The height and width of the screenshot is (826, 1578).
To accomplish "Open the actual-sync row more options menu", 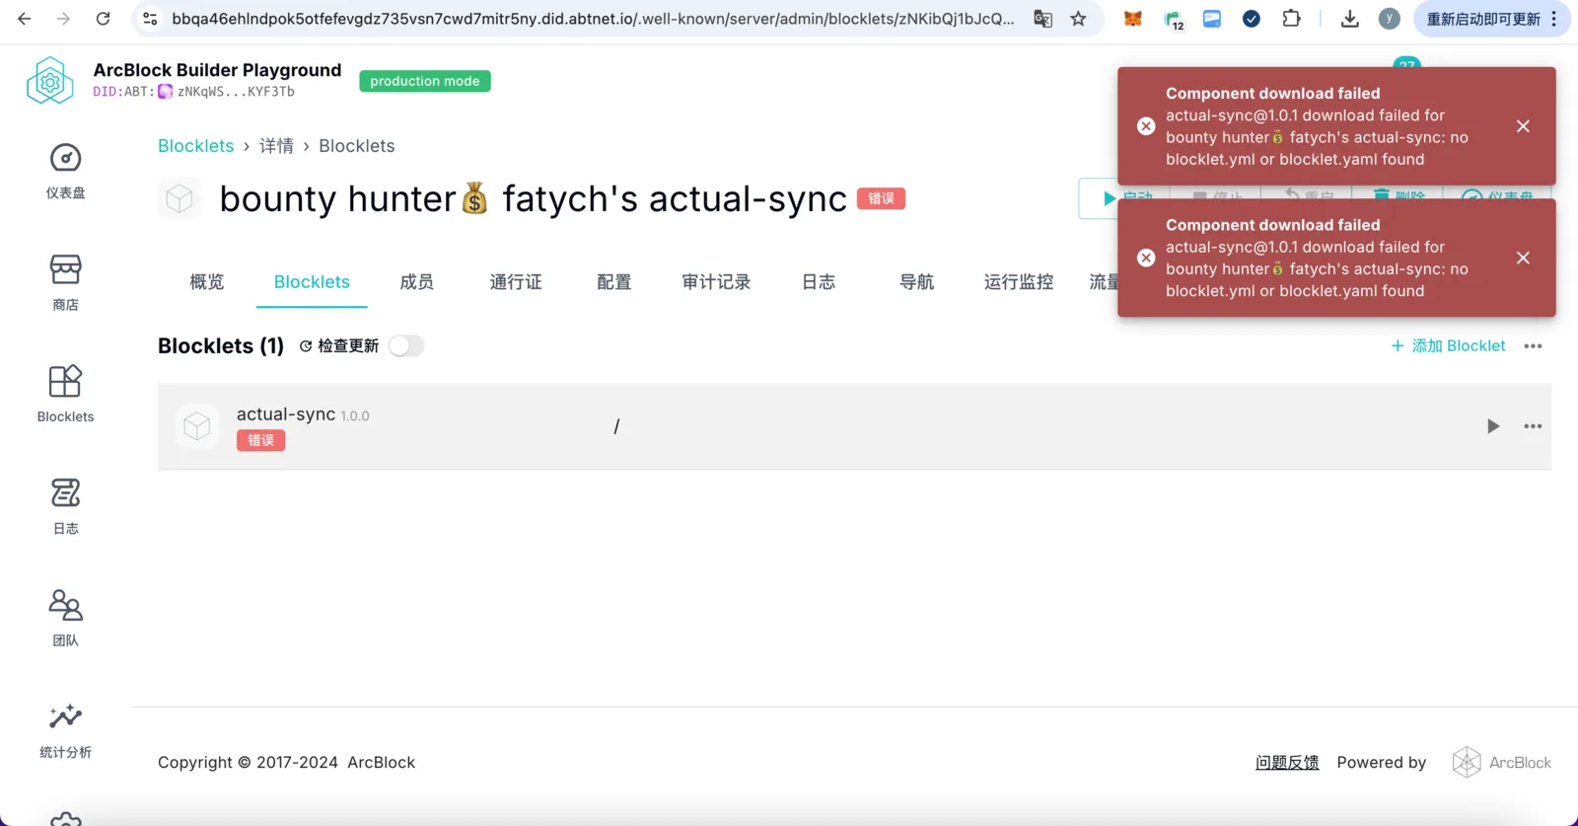I will (1533, 426).
